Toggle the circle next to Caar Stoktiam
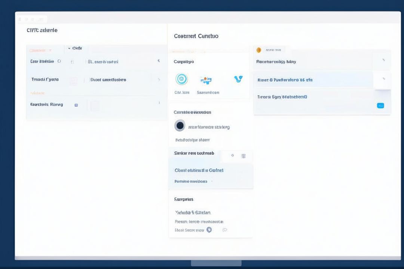The width and height of the screenshot is (404, 269). pyautogui.click(x=59, y=61)
